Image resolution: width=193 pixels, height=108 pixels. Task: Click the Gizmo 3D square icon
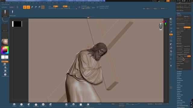click(43, 7)
